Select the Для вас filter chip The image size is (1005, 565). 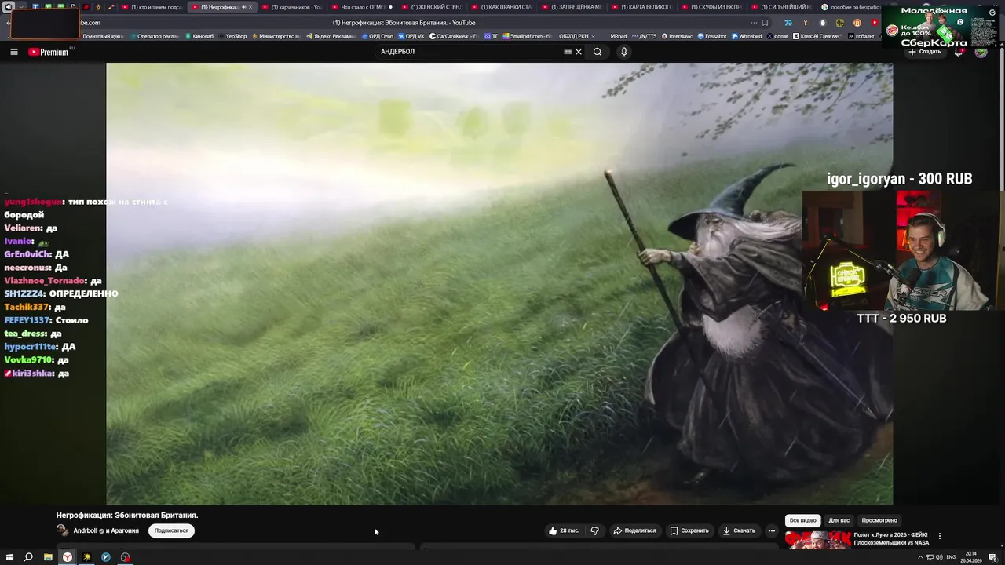(839, 520)
